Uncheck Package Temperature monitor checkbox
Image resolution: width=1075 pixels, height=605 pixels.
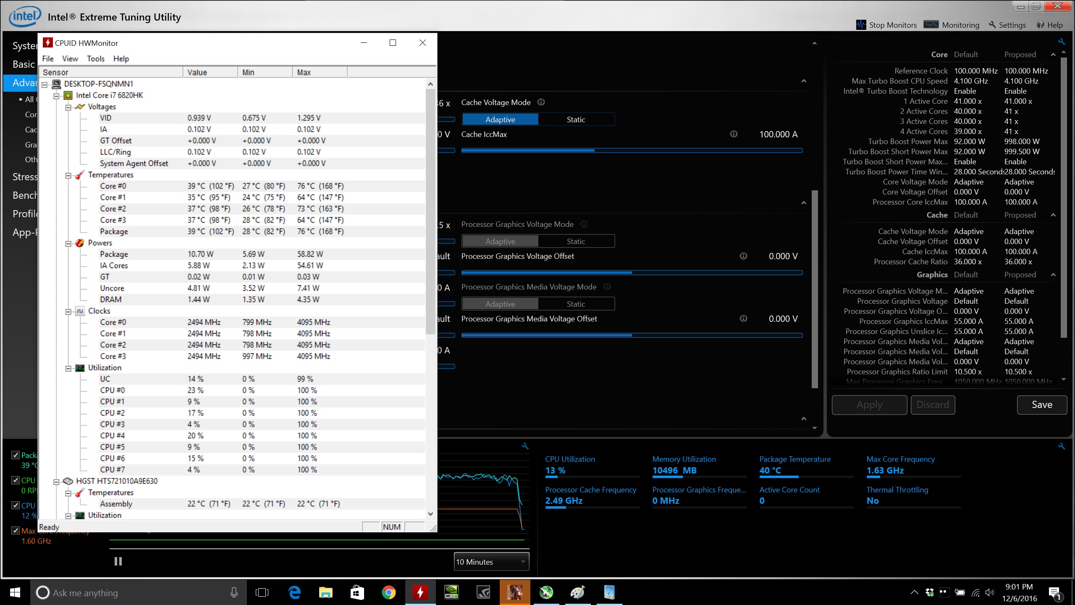pyautogui.click(x=16, y=455)
